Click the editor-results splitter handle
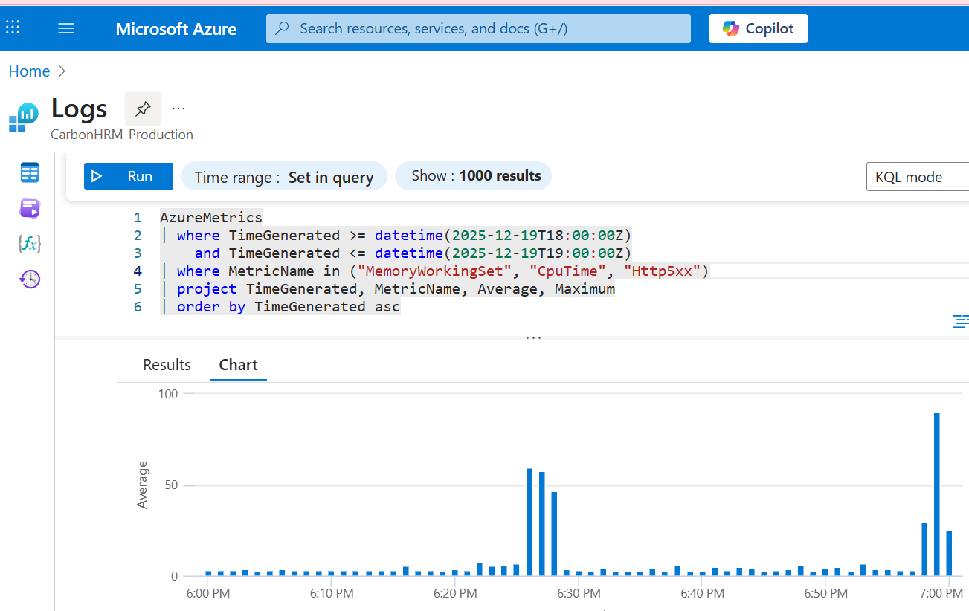 (533, 337)
